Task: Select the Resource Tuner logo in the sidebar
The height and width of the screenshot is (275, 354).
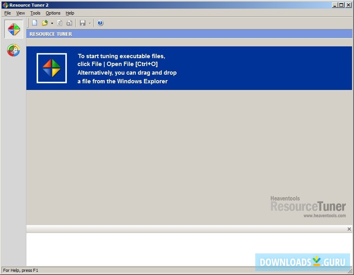Action: tap(13, 29)
